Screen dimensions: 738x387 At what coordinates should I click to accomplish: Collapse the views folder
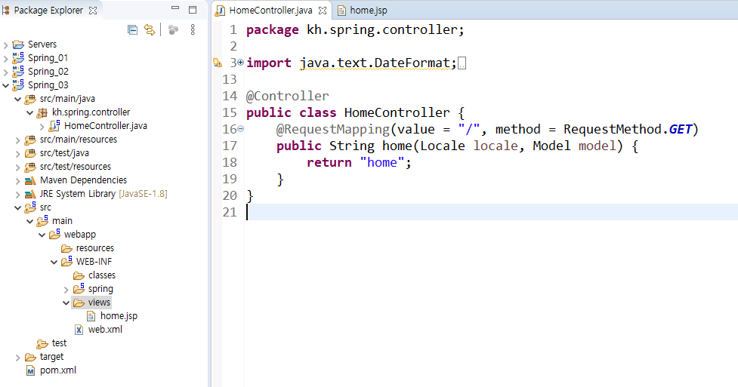click(66, 303)
